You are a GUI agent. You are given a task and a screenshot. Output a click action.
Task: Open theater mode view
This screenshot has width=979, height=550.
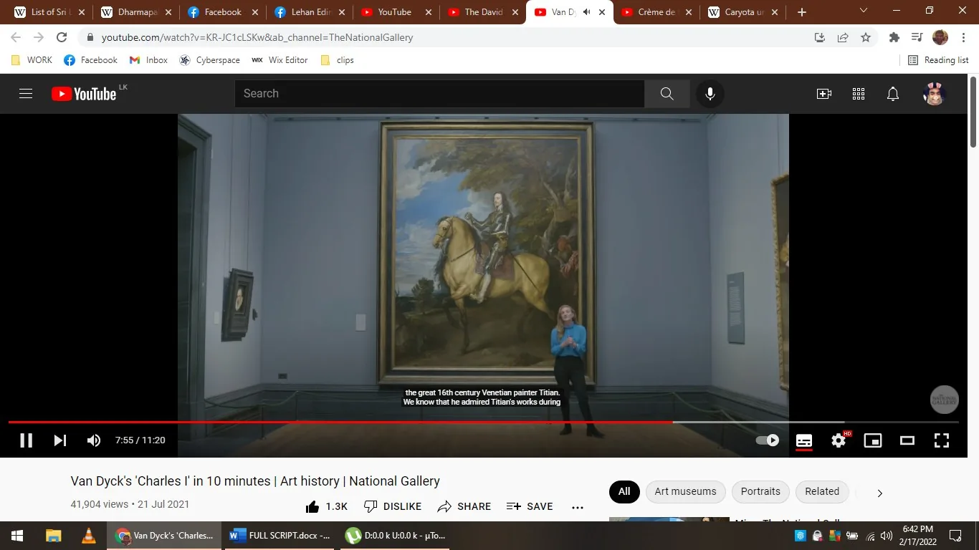pyautogui.click(x=907, y=440)
